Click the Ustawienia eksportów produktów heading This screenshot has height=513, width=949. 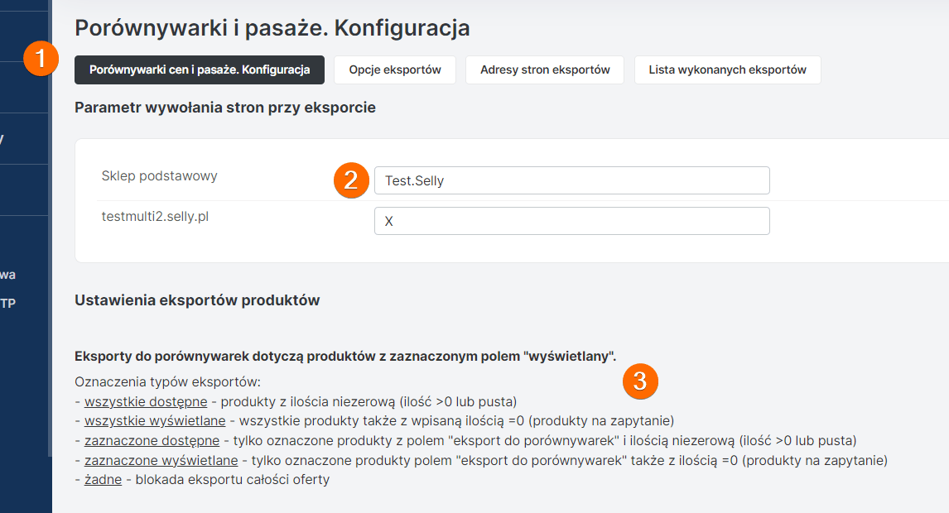197,300
